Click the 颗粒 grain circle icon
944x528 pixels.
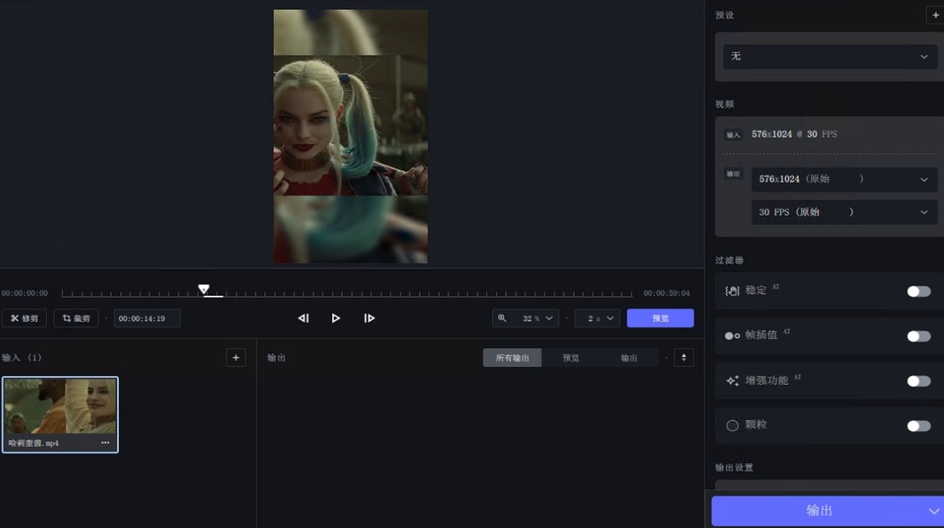click(732, 425)
